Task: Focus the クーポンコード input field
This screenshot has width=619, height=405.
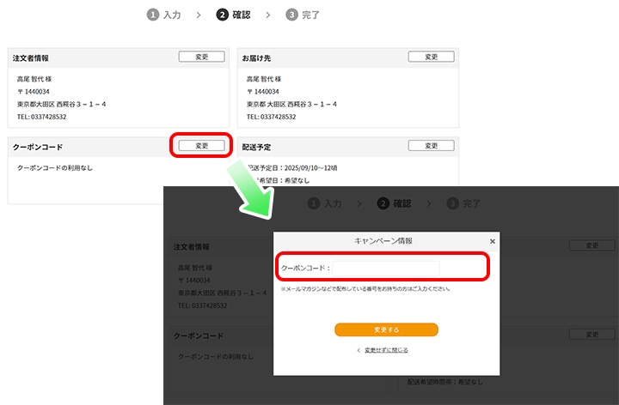Action: (x=386, y=269)
